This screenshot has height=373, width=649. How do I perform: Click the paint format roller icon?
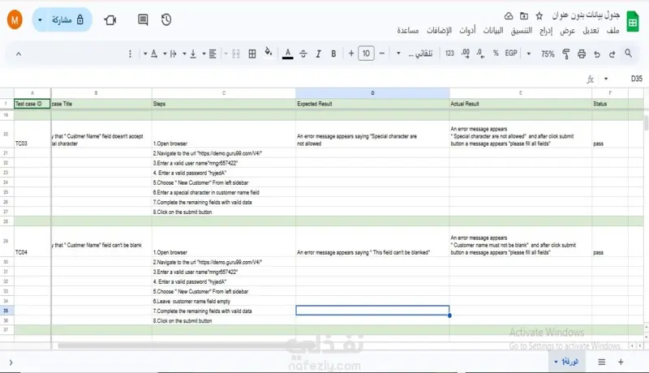(565, 54)
